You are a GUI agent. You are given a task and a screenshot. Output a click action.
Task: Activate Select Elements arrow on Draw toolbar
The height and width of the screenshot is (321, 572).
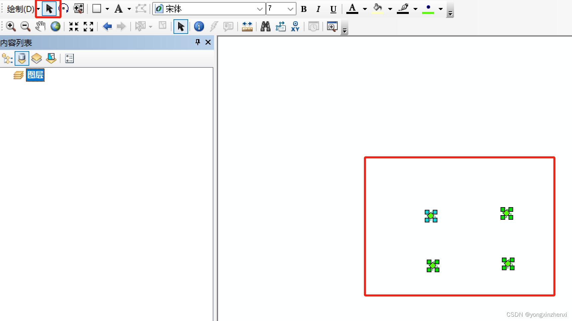[49, 9]
